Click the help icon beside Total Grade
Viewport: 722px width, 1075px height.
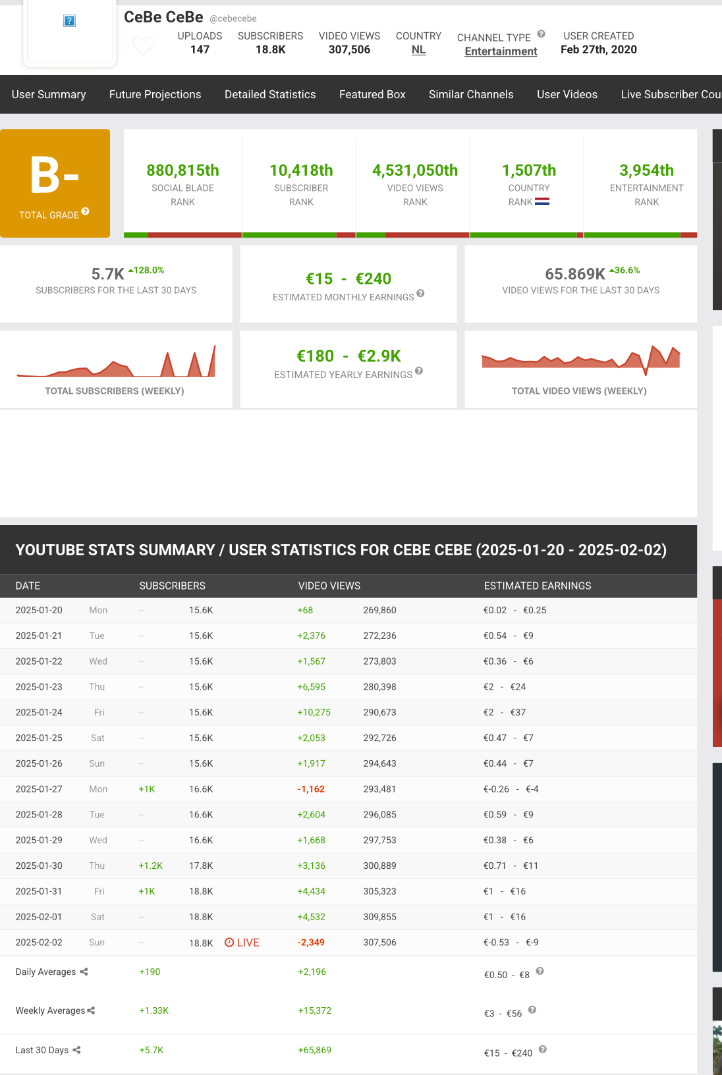[86, 211]
